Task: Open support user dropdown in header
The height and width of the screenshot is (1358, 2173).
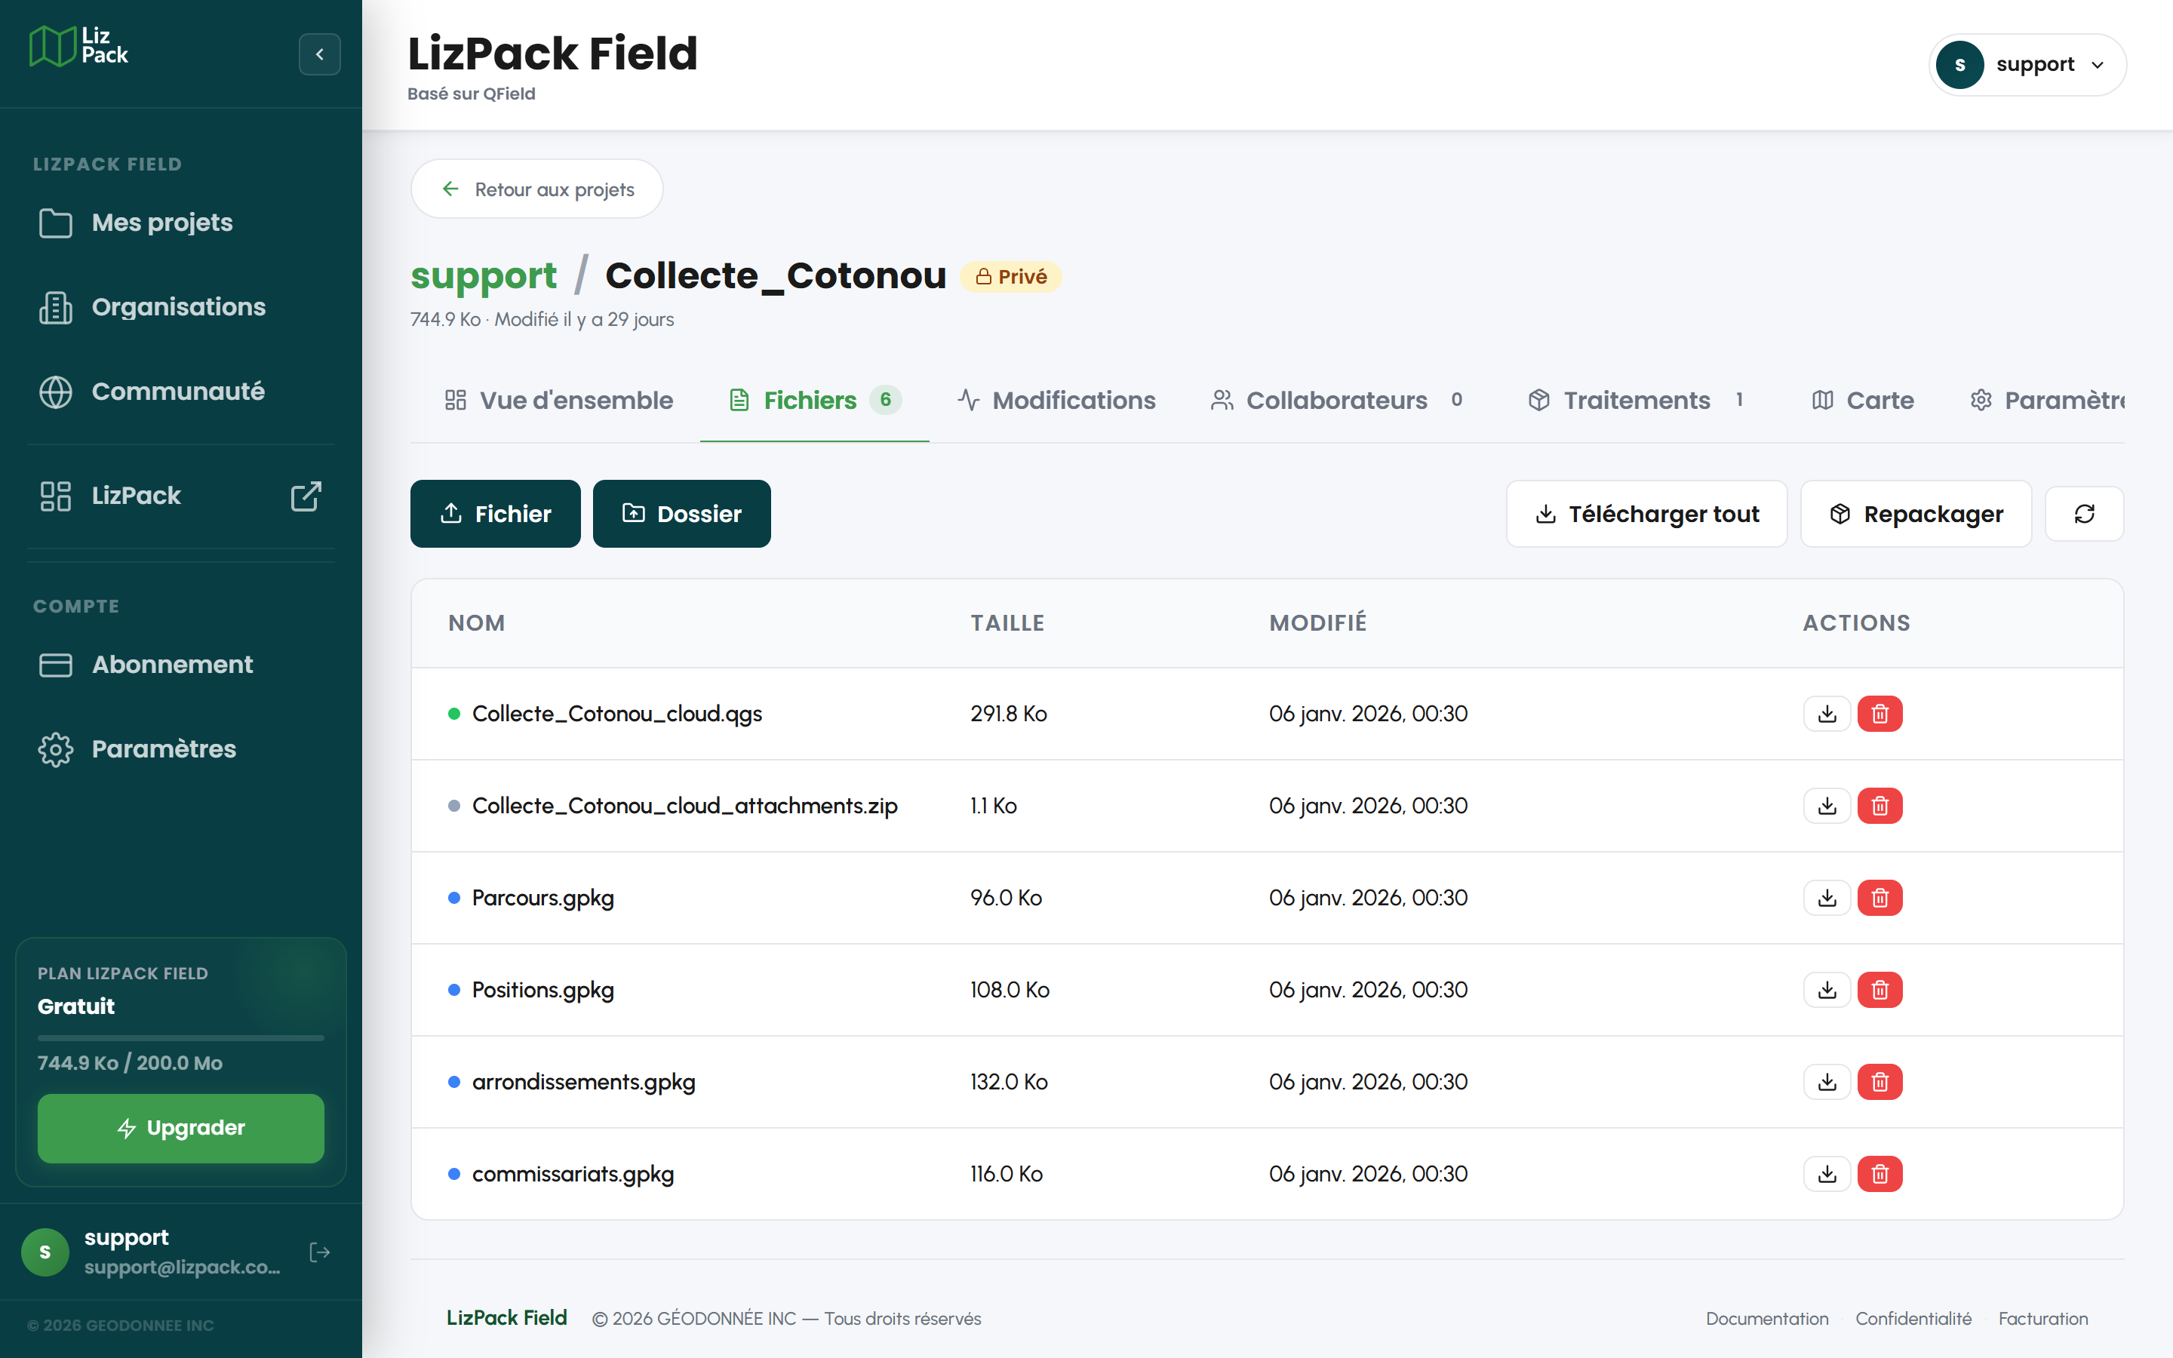Action: [2027, 65]
